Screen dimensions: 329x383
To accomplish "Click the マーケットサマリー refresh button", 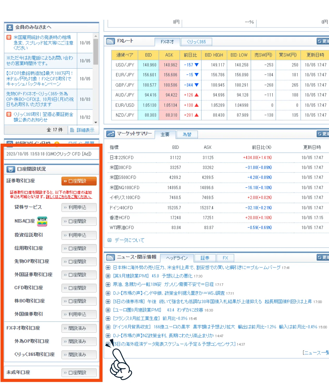I will point(323,134).
